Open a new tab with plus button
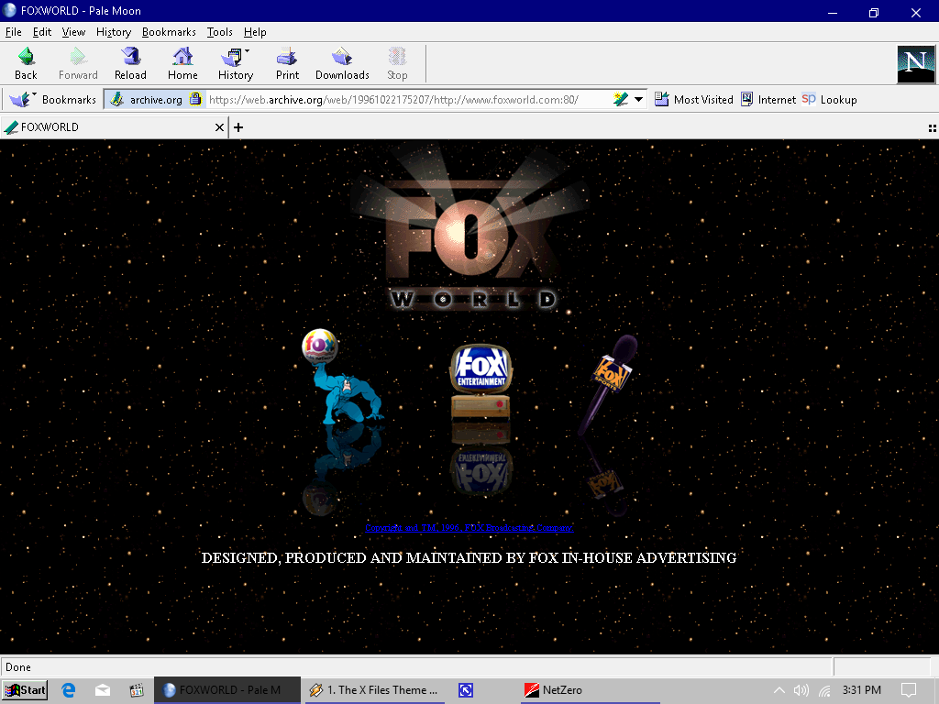 tap(238, 126)
